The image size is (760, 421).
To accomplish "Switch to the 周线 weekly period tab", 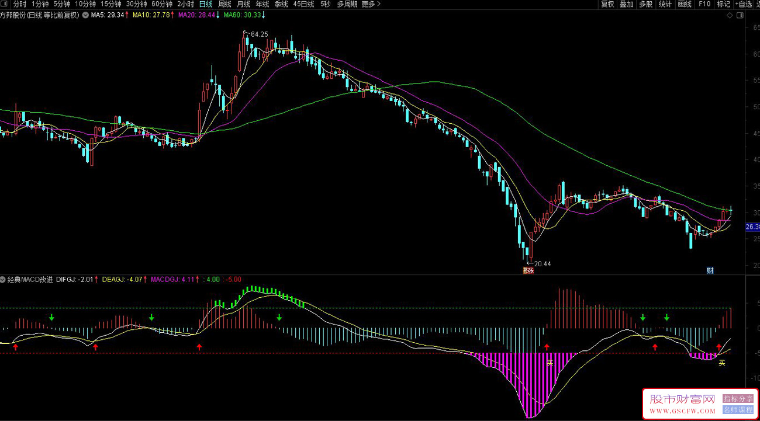I will 224,4.
